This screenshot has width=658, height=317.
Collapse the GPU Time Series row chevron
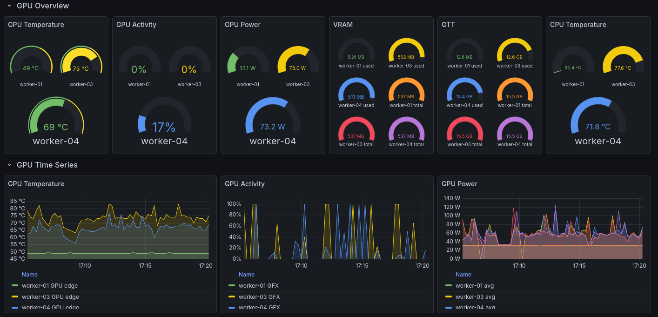[x=9, y=165]
